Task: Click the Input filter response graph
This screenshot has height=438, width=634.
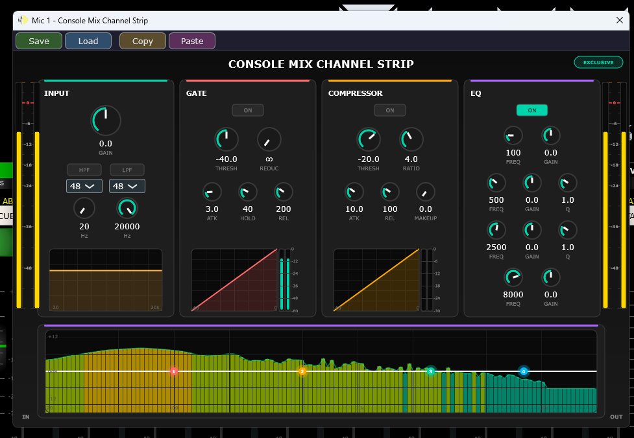Action: 106,280
